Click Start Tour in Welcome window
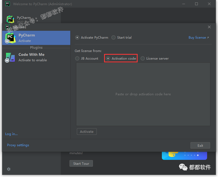Image resolution: width=218 pixels, height=177 pixels. (81, 164)
